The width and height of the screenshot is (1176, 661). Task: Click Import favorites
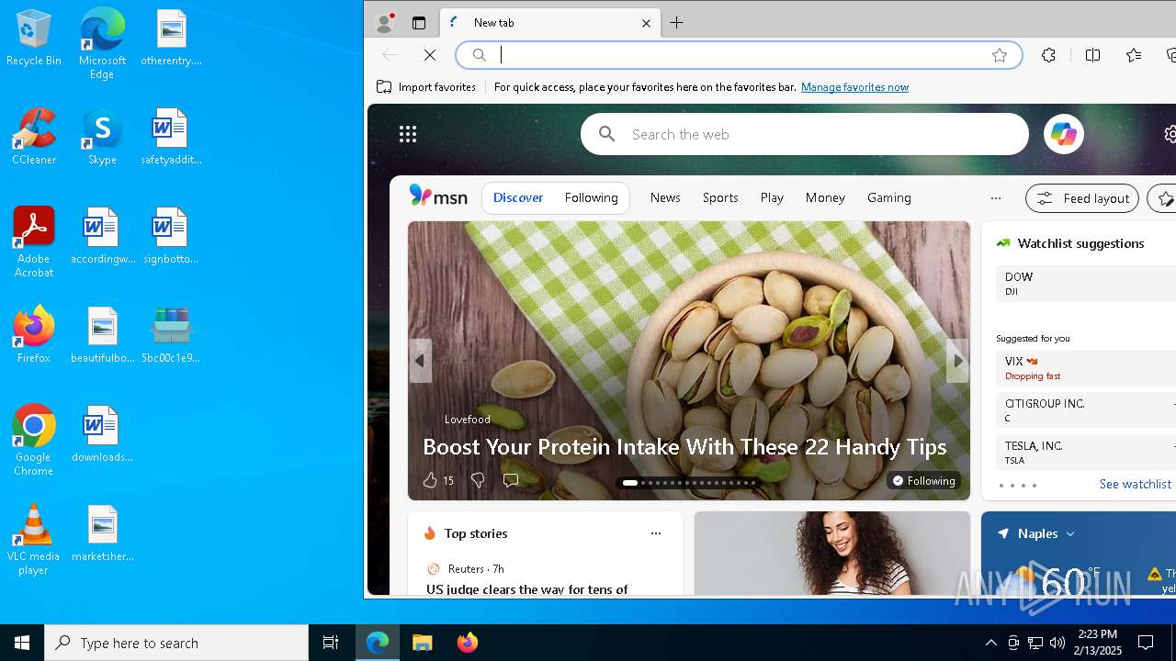coord(426,87)
